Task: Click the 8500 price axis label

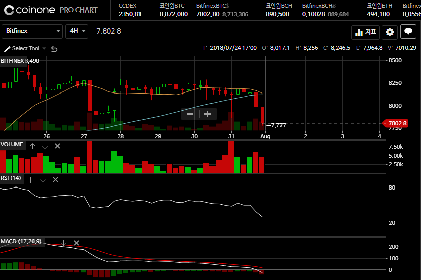Action: pyautogui.click(x=395, y=60)
